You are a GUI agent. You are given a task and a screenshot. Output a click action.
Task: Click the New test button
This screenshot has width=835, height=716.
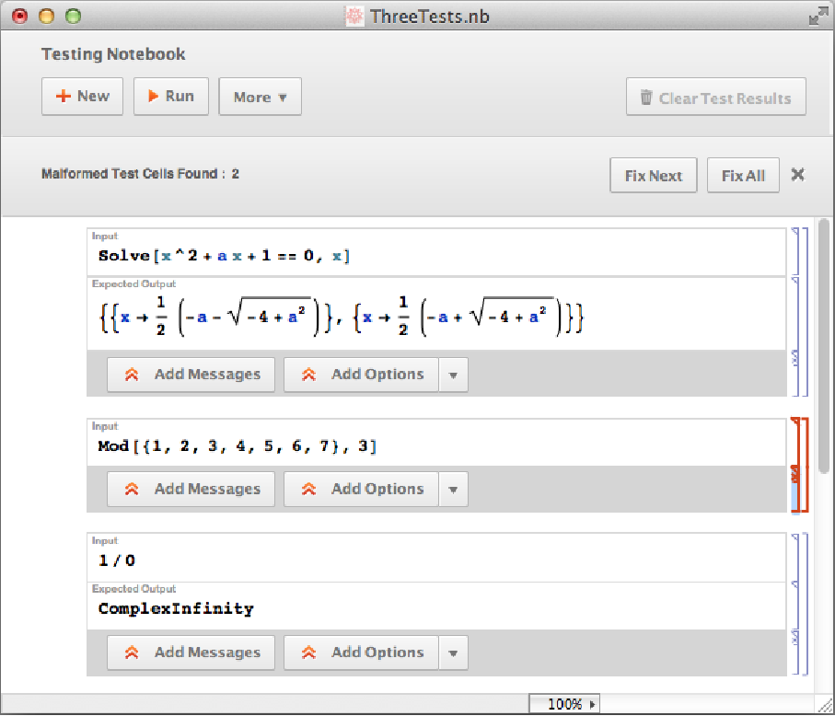point(82,97)
